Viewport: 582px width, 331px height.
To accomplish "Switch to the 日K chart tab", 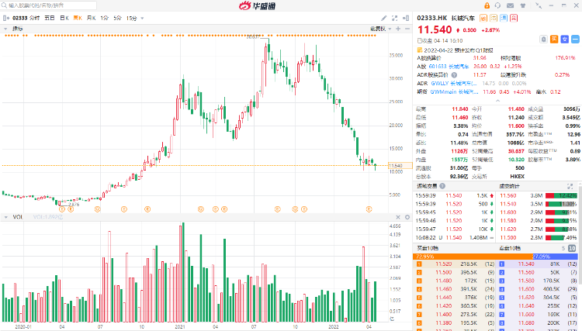I will [x=62, y=17].
